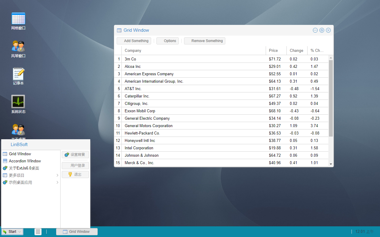Image resolution: width=380 pixels, height=237 pixels.
Task: Select the Caterpillar Inc. row
Action: (x=221, y=96)
